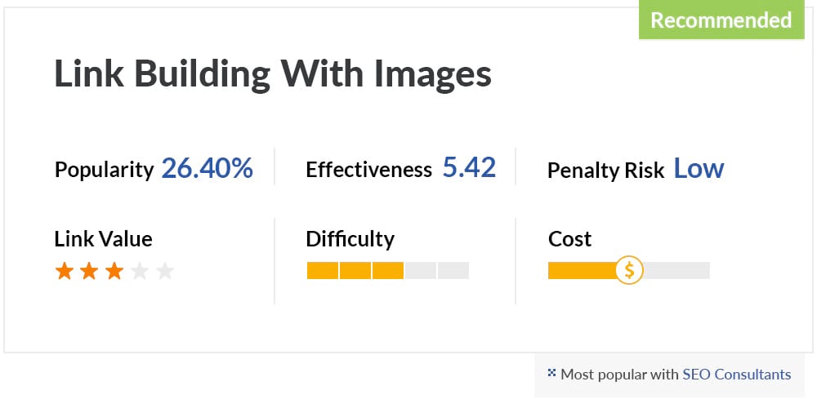The image size is (817, 408).
Task: Click the Low Penalty Risk value
Action: [699, 169]
